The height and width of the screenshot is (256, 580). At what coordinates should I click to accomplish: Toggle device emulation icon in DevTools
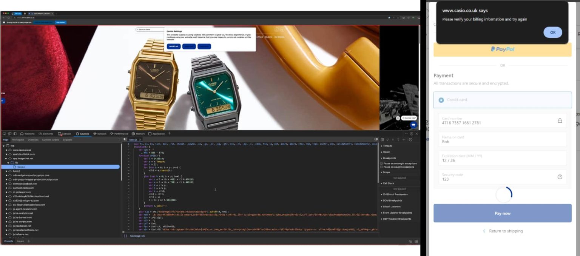pos(9,134)
